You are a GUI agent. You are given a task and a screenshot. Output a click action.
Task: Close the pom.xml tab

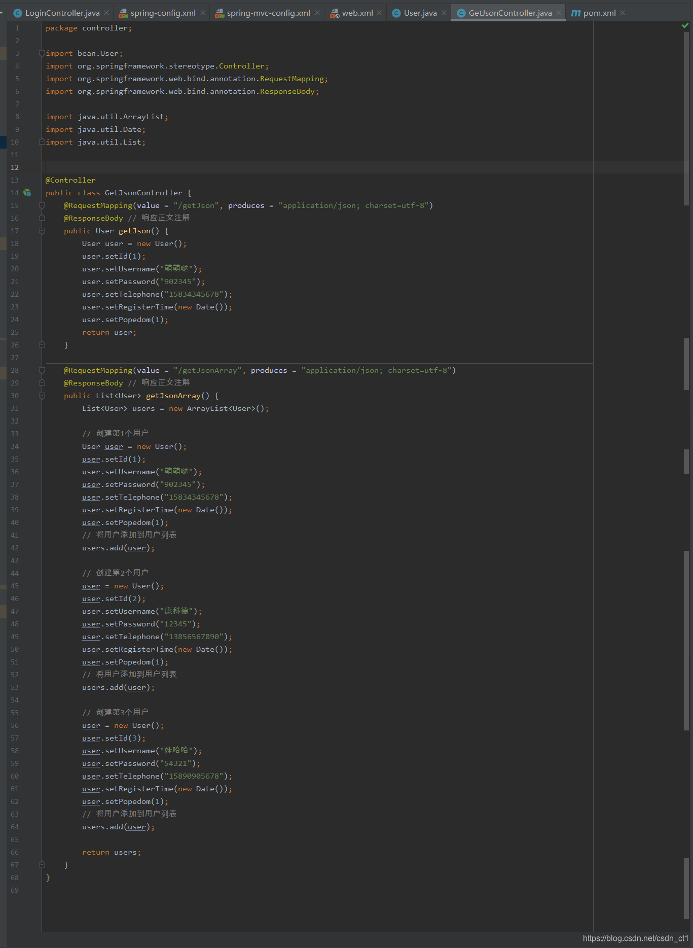coord(623,13)
